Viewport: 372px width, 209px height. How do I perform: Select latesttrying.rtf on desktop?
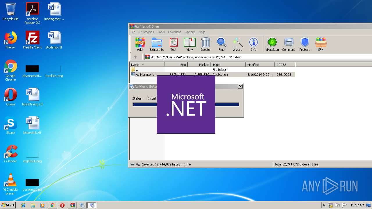[x=32, y=97]
